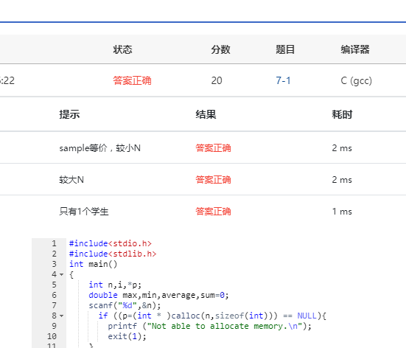Click 答案正确 result for 较大N row
This screenshot has height=348, width=406.
(213, 180)
